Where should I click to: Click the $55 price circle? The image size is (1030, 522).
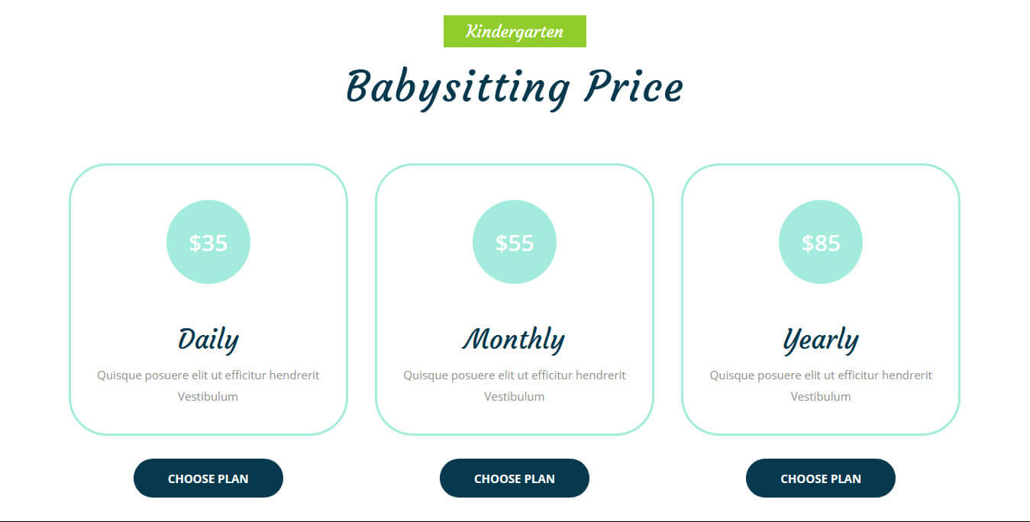[515, 242]
